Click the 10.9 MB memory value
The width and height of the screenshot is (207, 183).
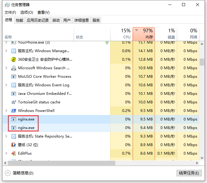click(146, 68)
